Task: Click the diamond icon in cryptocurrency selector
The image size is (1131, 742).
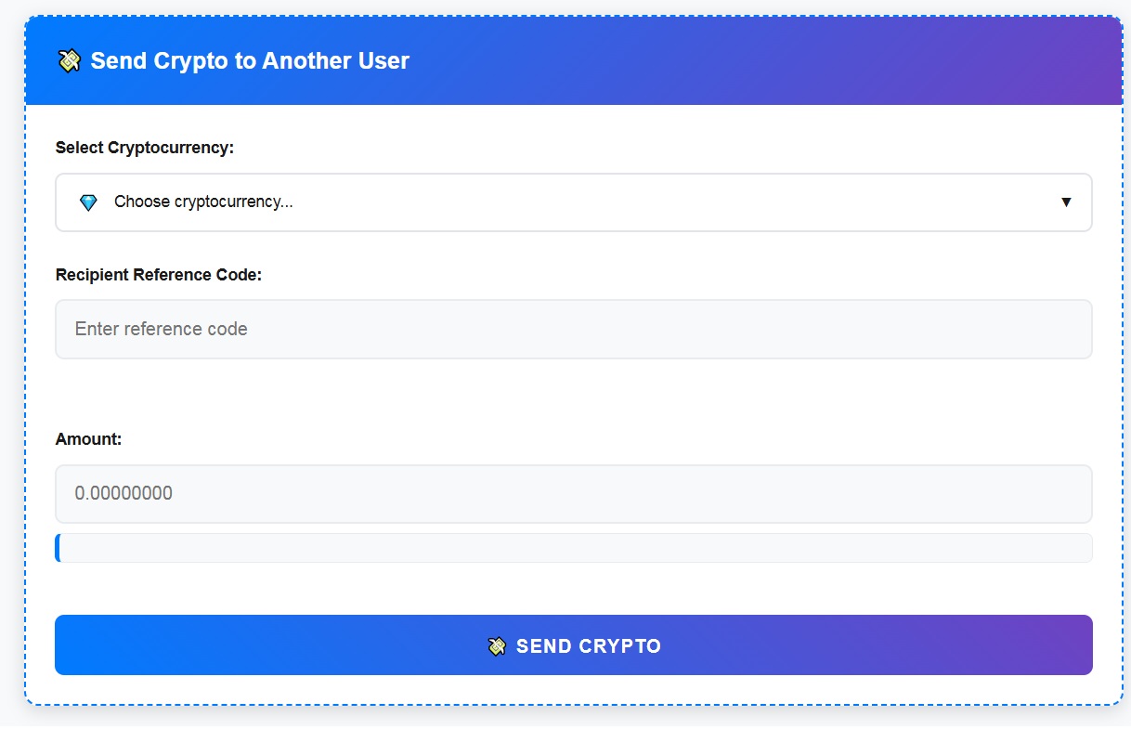Action: [x=88, y=202]
